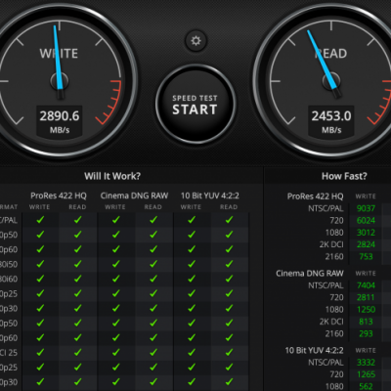The image size is (391, 391).
Task: Click the 10 Bit YUV 4:2:2 column header
Action: (x=210, y=195)
